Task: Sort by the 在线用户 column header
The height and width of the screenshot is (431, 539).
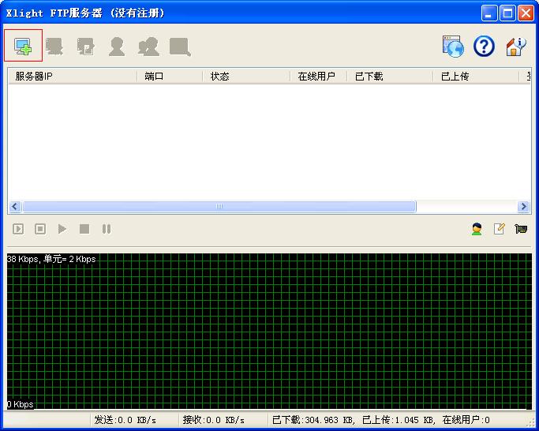Action: click(x=319, y=76)
